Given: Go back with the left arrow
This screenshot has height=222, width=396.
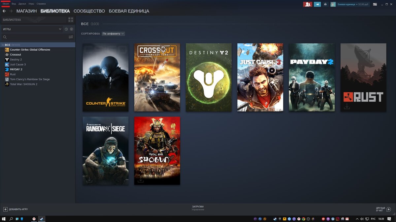Looking at the screenshot, I should [x=4, y=11].
